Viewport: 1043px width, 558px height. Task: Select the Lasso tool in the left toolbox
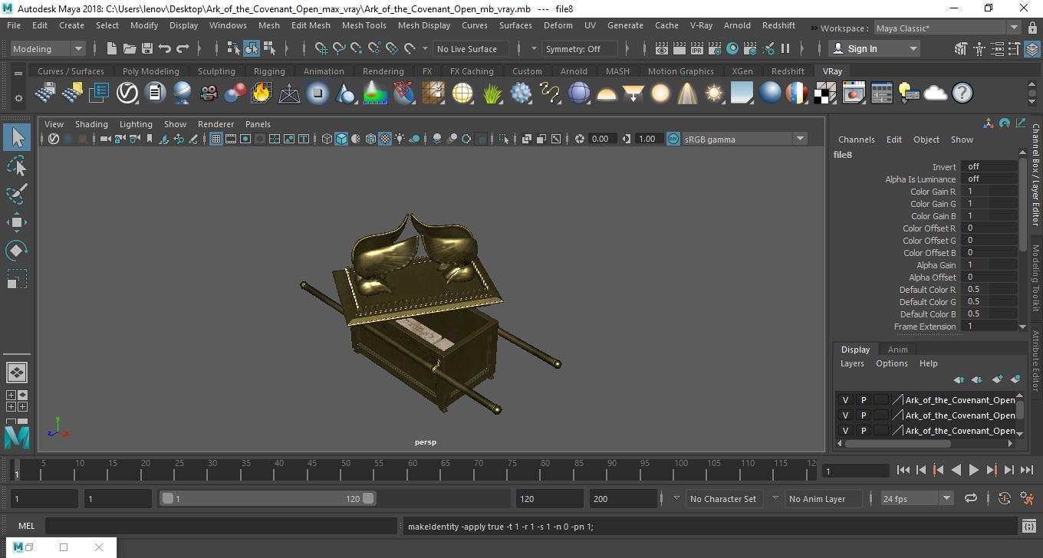17,166
